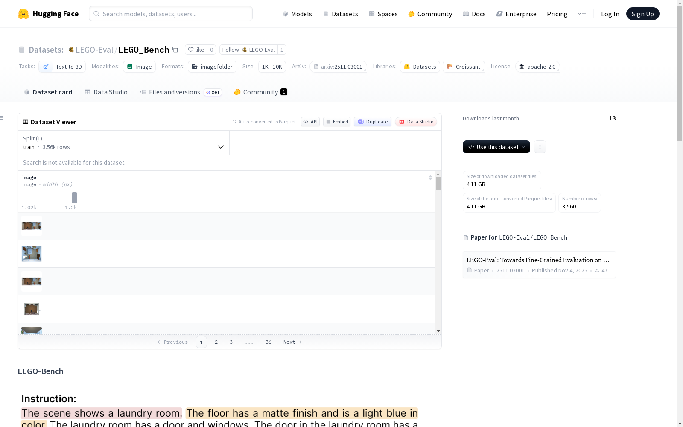683x427 pixels.
Task: Click the like count number
Action: coord(211,50)
